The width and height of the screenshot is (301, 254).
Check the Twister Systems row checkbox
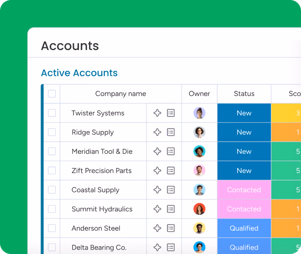[52, 113]
